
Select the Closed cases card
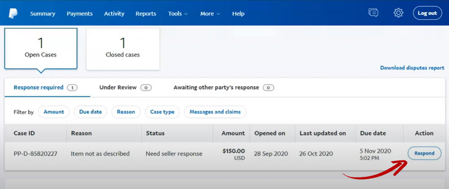click(x=123, y=49)
